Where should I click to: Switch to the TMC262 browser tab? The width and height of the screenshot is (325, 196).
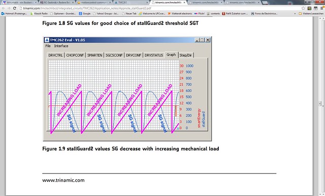[x=131, y=3]
